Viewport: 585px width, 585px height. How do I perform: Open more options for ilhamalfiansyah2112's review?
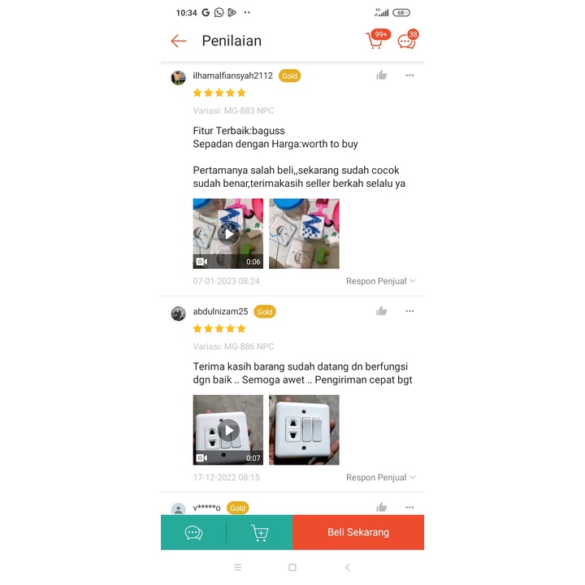pyautogui.click(x=409, y=76)
